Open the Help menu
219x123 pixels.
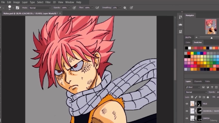(79, 2)
